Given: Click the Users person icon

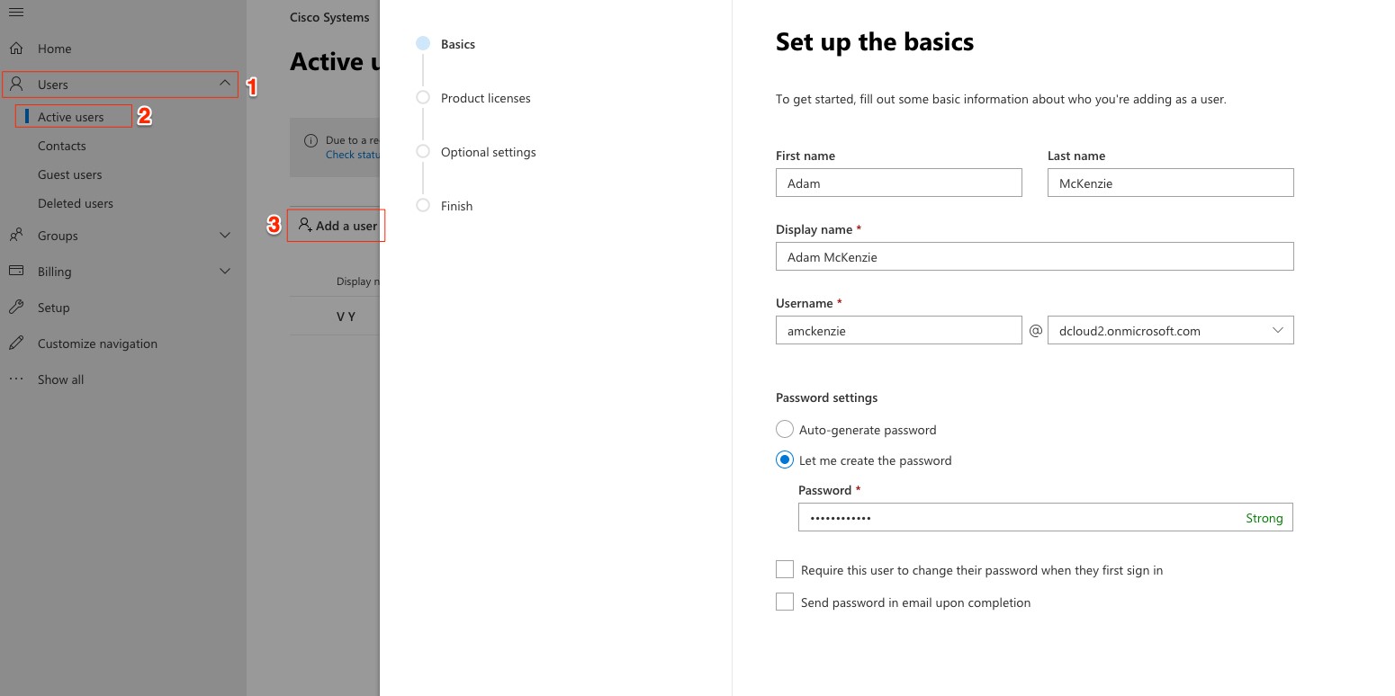Looking at the screenshot, I should point(16,85).
